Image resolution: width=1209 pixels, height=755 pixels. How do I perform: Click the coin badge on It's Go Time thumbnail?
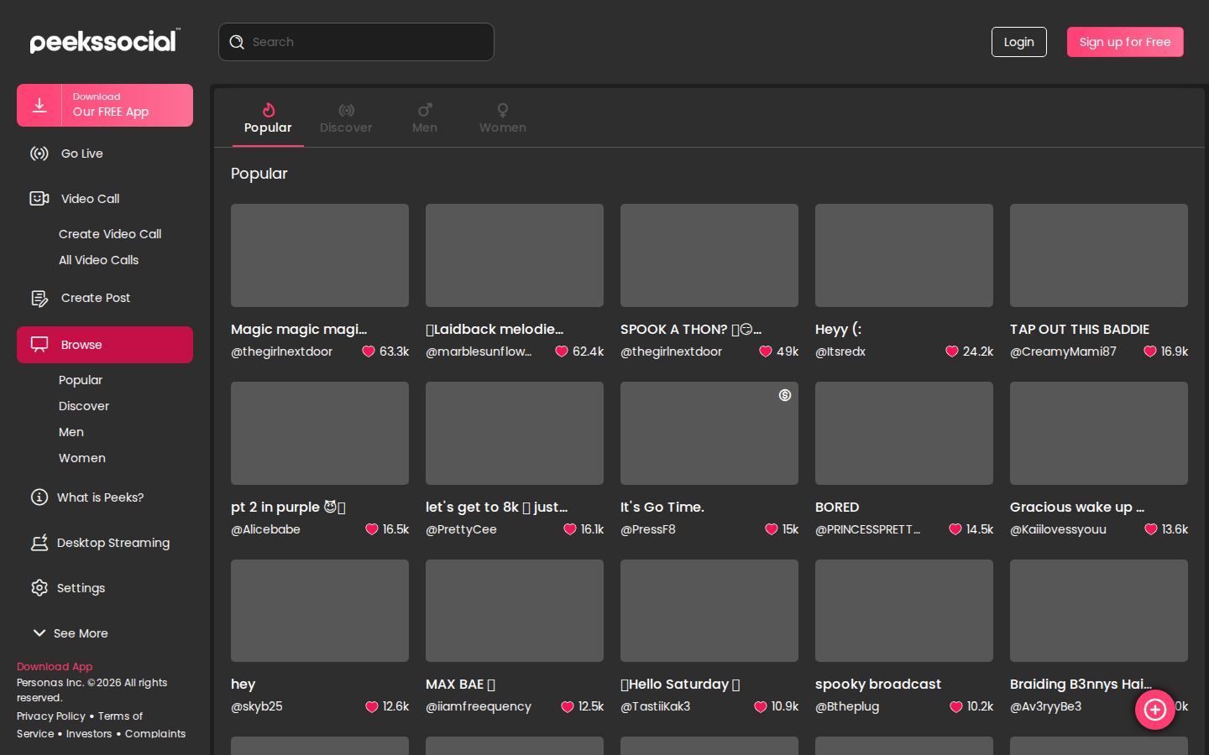tap(785, 395)
